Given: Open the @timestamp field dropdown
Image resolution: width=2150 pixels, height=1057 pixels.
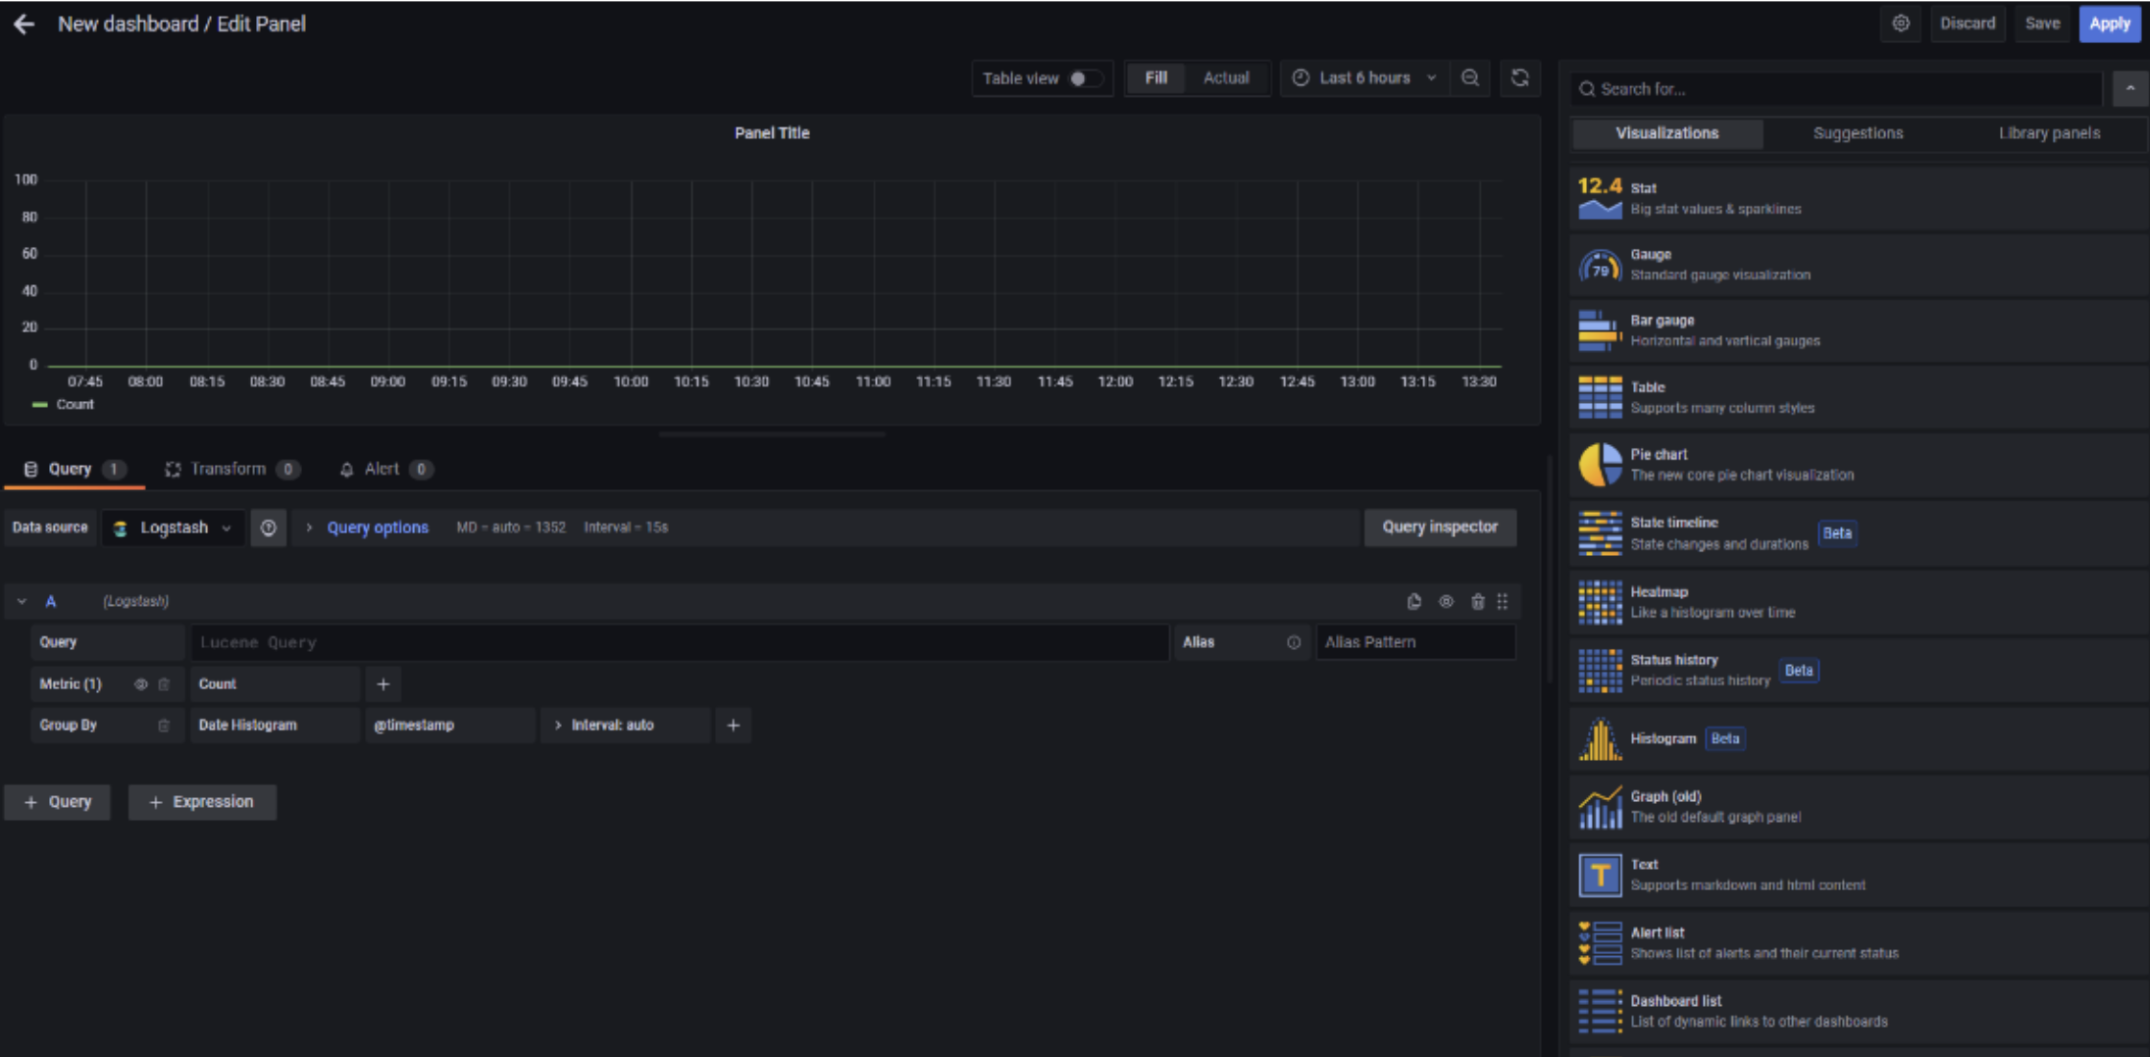Looking at the screenshot, I should (449, 726).
